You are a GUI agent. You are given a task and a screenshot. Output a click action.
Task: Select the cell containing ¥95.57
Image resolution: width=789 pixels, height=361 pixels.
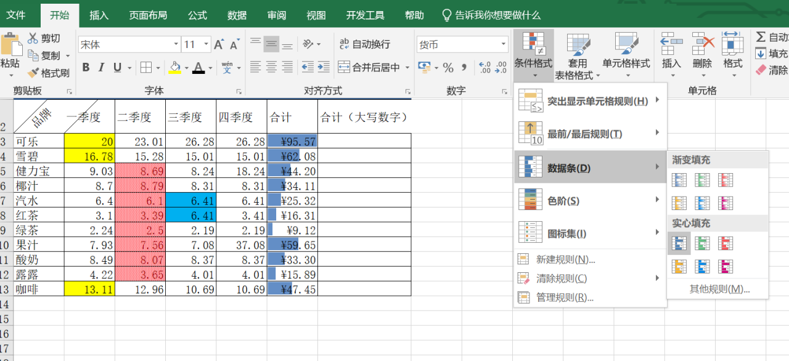click(x=292, y=141)
